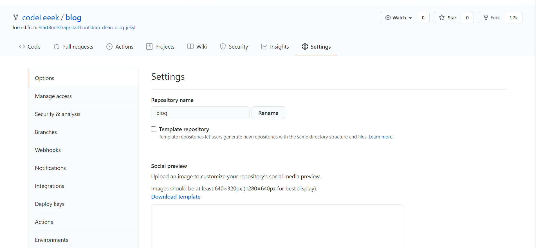
Task: Open the Learn more link
Action: coord(381,137)
